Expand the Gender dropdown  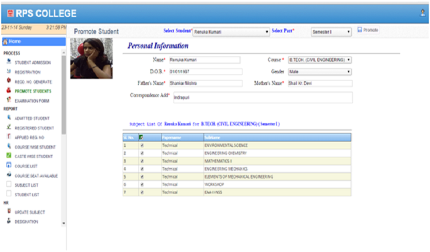(320, 71)
